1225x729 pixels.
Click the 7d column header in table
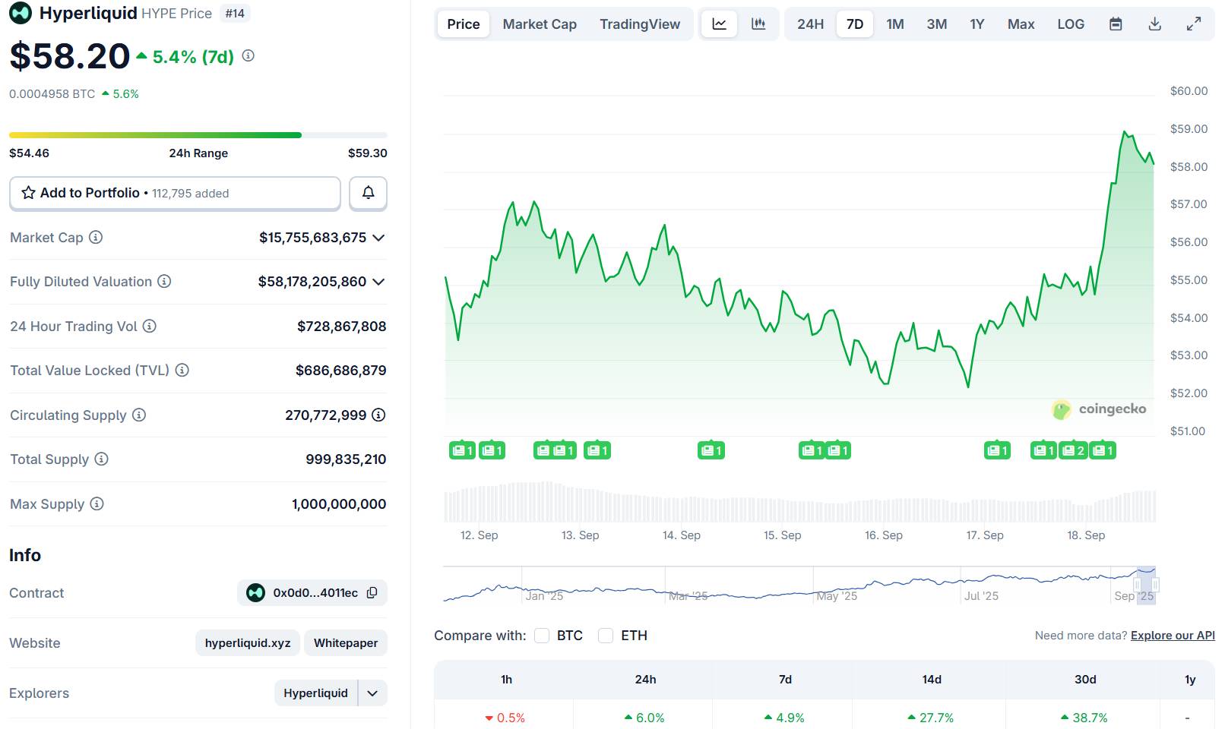click(785, 679)
